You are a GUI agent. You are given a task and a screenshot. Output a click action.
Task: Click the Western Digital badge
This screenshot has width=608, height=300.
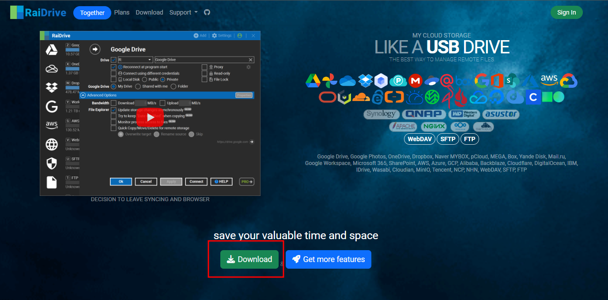coord(464,114)
